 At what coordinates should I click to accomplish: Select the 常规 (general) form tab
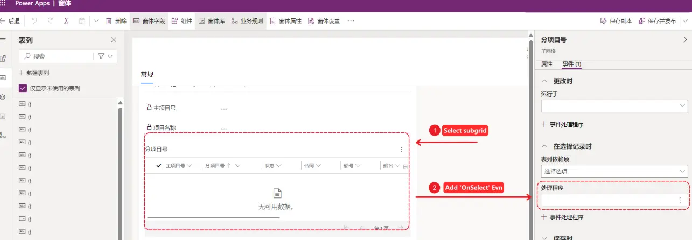147,74
